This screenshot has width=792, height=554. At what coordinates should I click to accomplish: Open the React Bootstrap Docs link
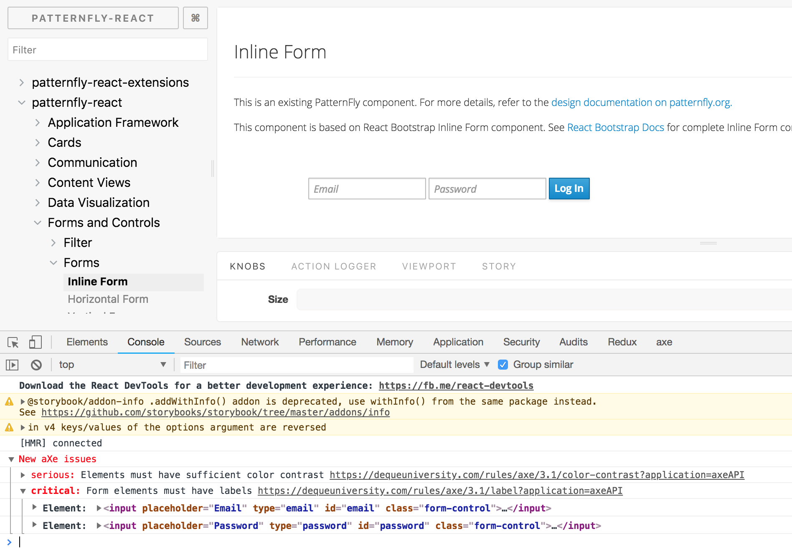[x=616, y=128]
